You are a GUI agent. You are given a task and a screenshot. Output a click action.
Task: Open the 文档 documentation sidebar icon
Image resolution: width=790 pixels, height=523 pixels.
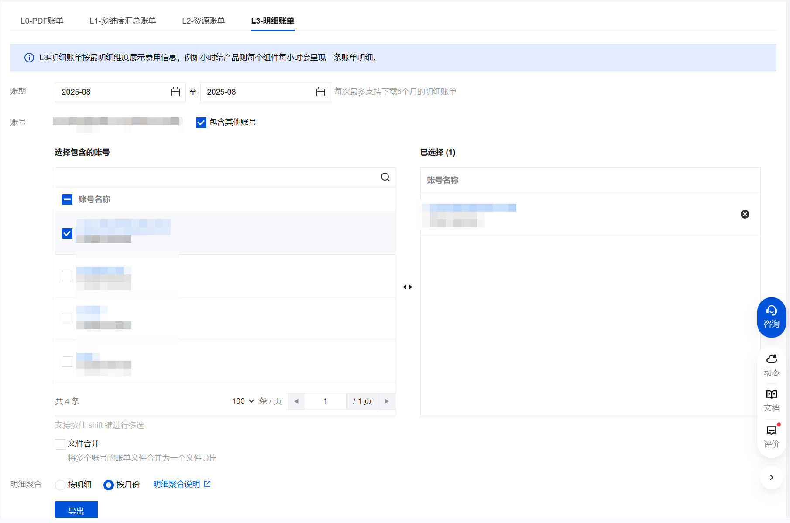pos(771,400)
